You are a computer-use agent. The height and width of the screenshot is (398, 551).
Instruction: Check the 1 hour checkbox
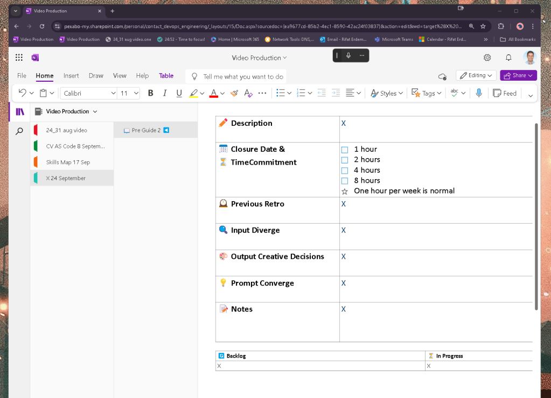[345, 150]
